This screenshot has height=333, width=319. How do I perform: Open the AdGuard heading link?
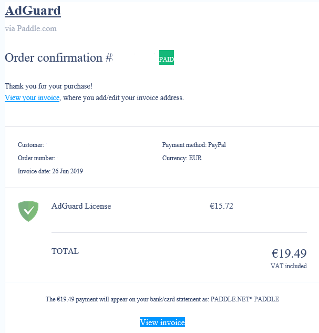tap(33, 11)
